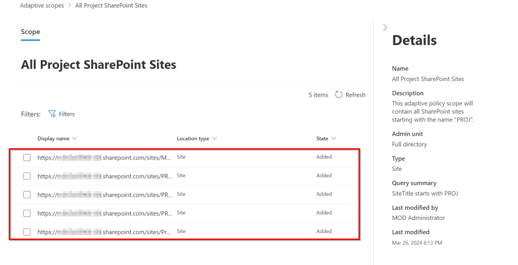Image resolution: width=518 pixels, height=265 pixels.
Task: Check the box on the third site row
Action: 27,195
